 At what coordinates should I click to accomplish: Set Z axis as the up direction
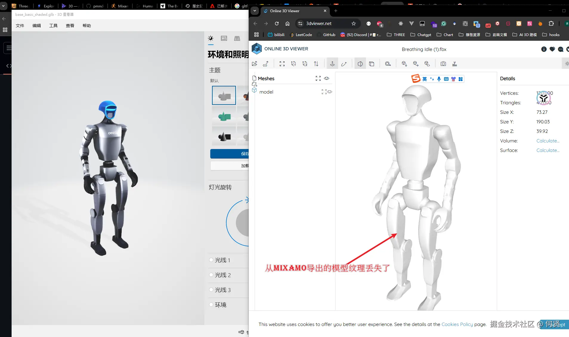[x=305, y=63]
